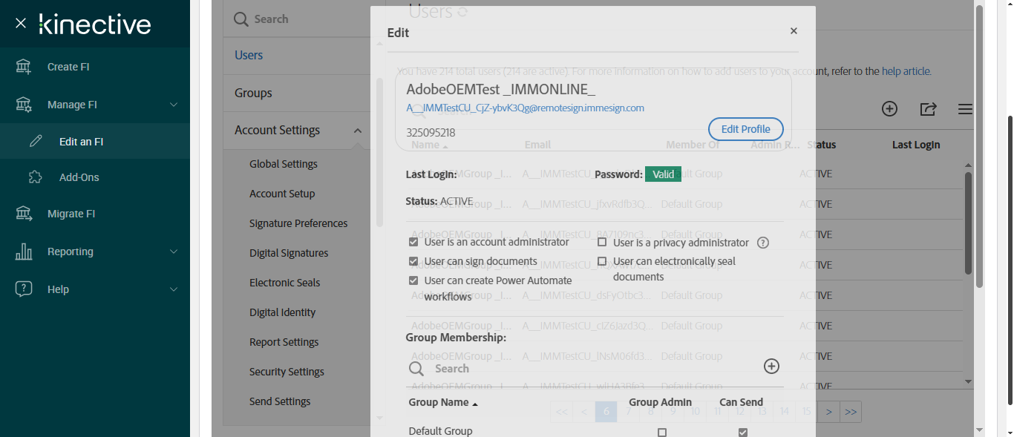Viewport: 1014px width, 437px height.
Task: Click the Add-Ons puzzle piece icon
Action: click(35, 177)
